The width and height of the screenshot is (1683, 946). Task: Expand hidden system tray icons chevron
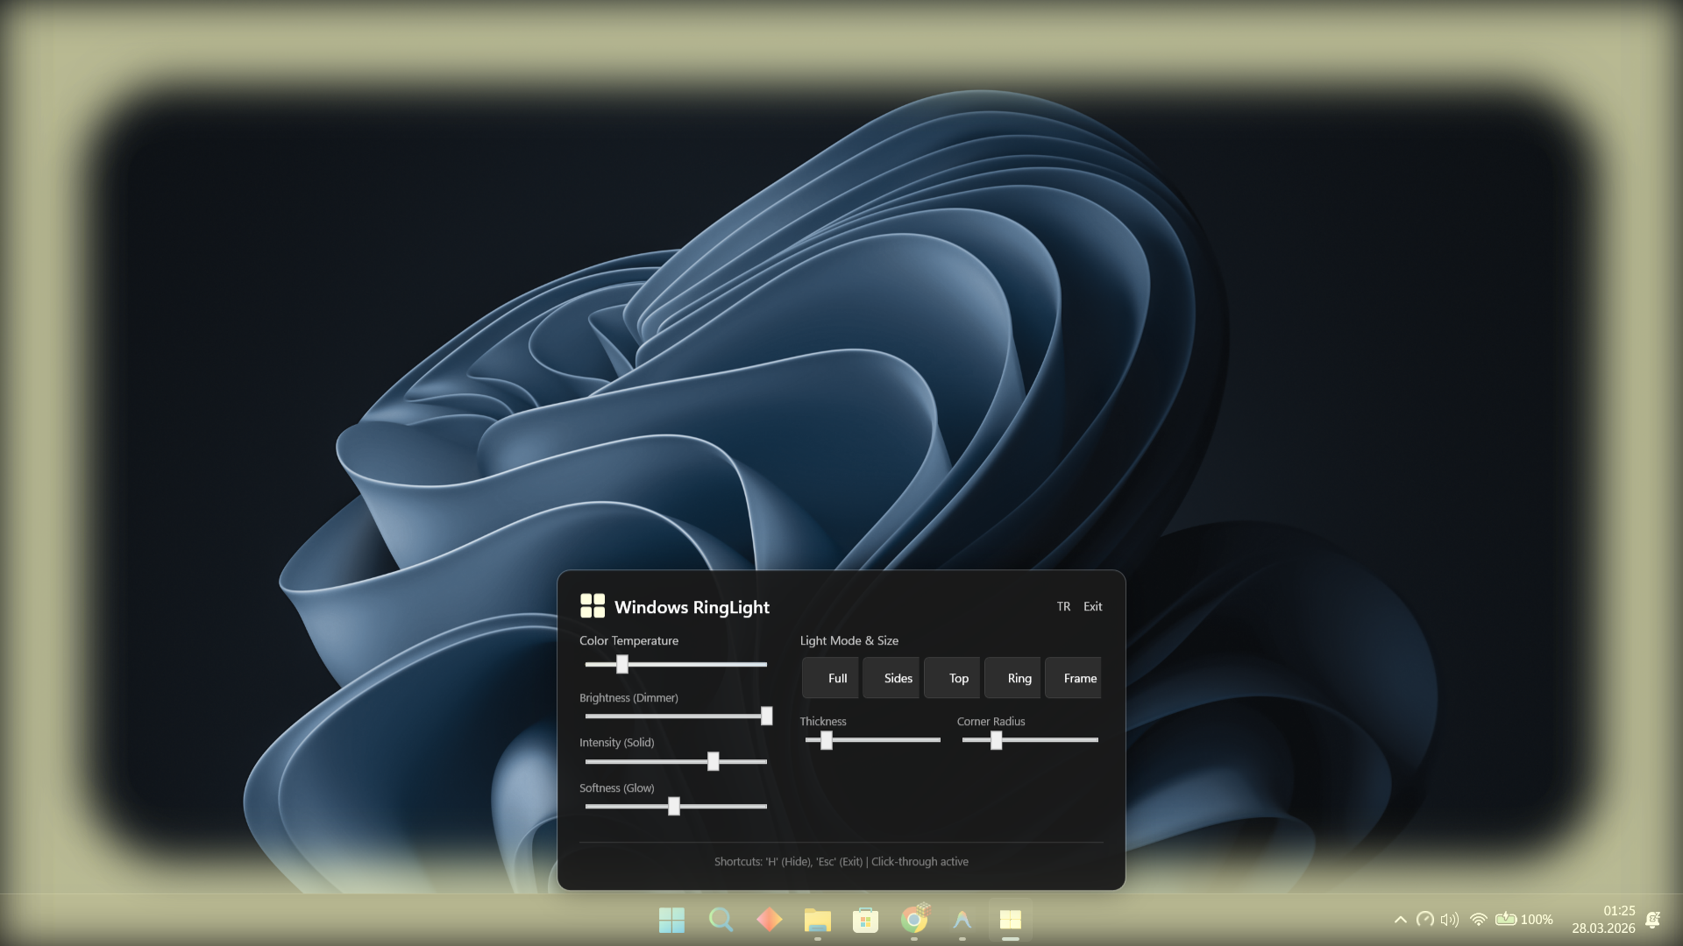pyautogui.click(x=1400, y=920)
